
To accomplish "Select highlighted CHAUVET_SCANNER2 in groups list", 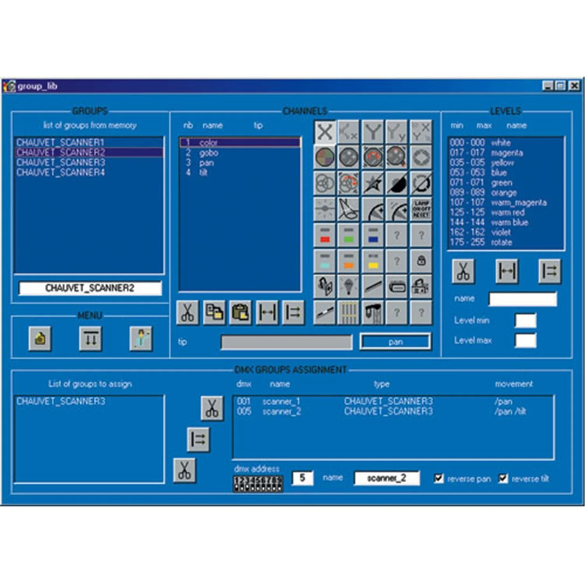I will click(x=89, y=152).
